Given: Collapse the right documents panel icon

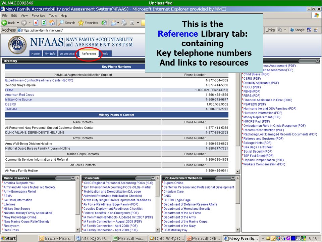Looking at the screenshot, I should point(318,61).
